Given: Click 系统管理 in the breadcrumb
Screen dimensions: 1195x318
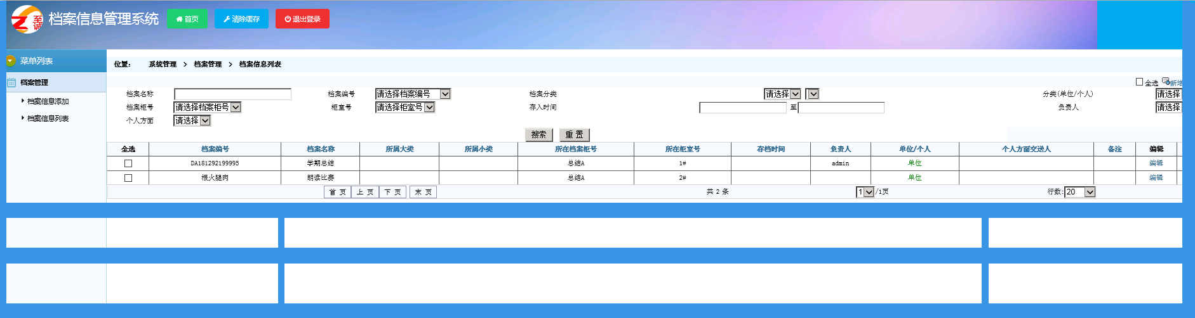Looking at the screenshot, I should pos(163,64).
